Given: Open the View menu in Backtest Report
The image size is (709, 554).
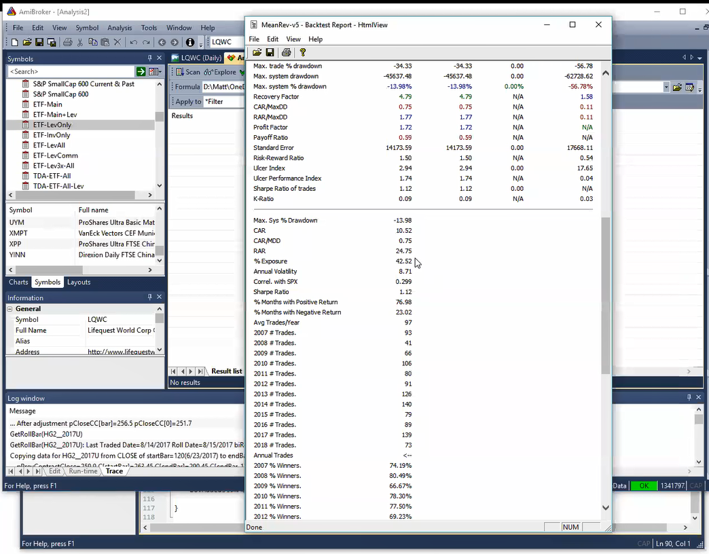Looking at the screenshot, I should point(293,39).
